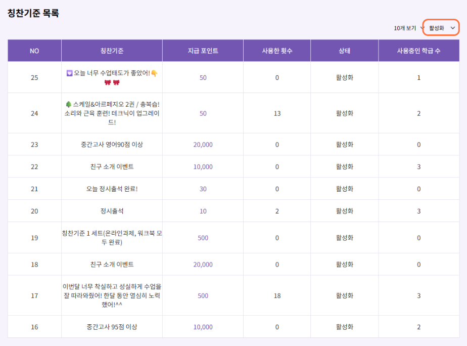Click row number 23
Image resolution: width=467 pixels, height=346 pixels.
pyautogui.click(x=34, y=145)
